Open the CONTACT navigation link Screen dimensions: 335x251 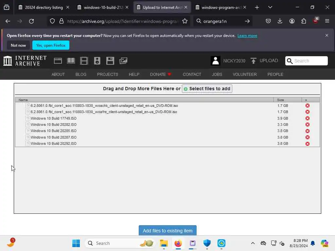click(x=192, y=74)
